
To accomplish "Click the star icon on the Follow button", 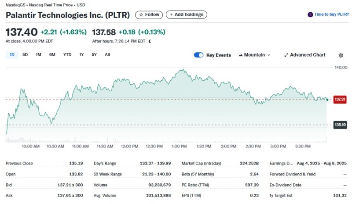I will click(141, 14).
